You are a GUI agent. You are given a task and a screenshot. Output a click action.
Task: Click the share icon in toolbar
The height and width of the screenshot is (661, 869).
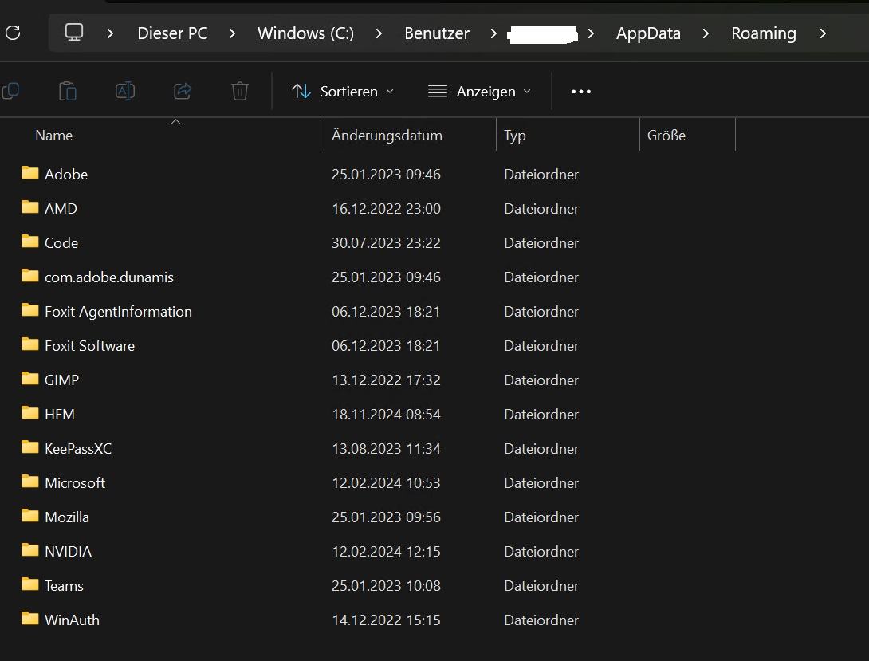click(183, 91)
